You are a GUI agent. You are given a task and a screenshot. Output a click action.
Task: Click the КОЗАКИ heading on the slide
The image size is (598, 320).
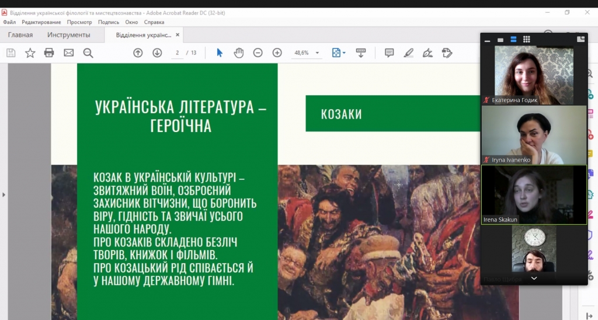341,114
